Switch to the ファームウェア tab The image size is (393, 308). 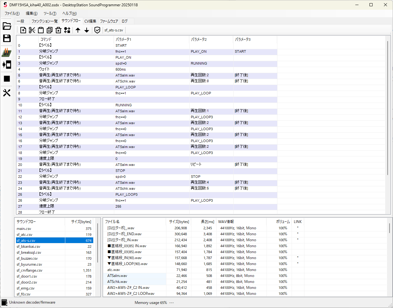109,21
